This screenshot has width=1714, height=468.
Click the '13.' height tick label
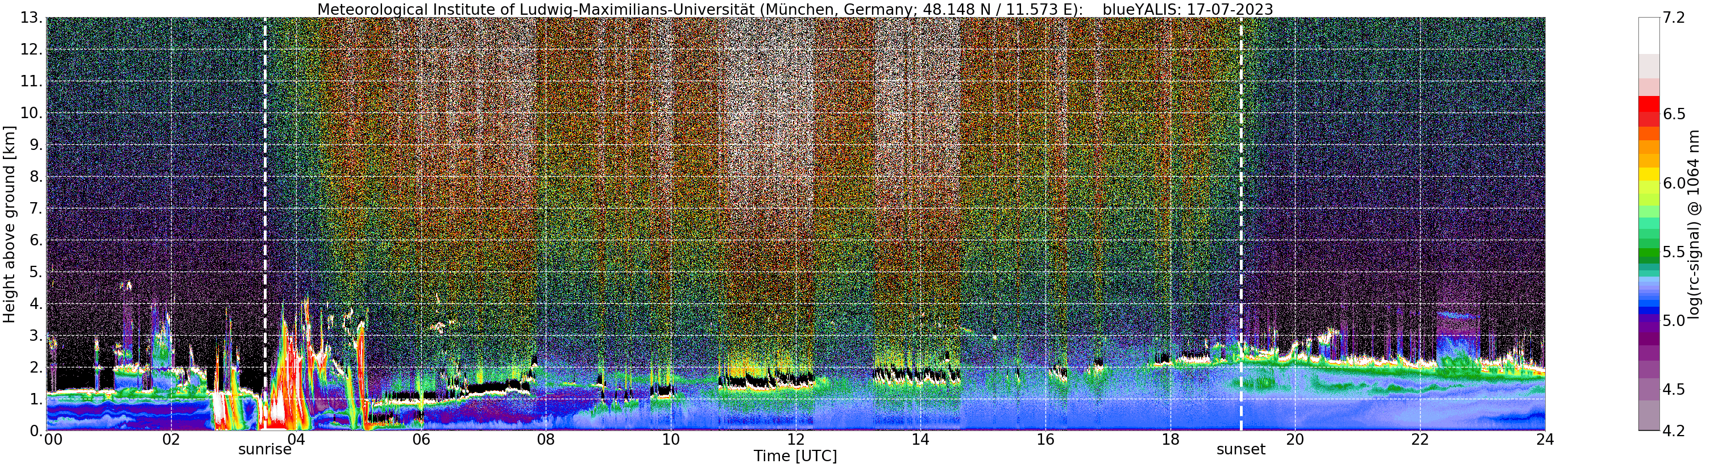[x=31, y=18]
